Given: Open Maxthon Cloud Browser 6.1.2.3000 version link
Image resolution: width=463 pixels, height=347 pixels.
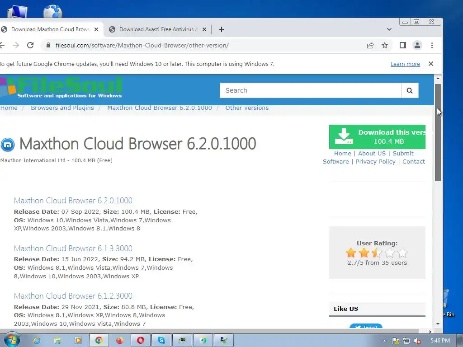Looking at the screenshot, I should click(73, 295).
